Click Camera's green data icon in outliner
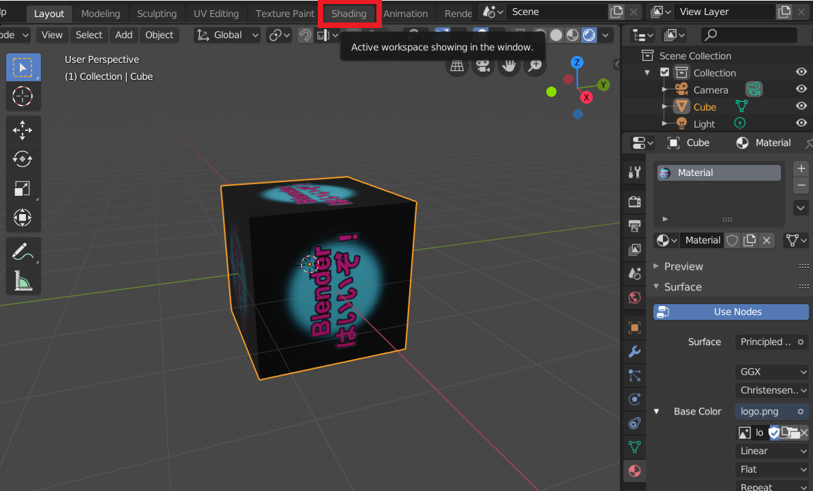Image resolution: width=813 pixels, height=491 pixels. [754, 89]
